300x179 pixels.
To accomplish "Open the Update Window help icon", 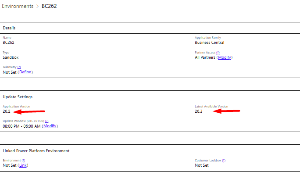I will (46, 121).
